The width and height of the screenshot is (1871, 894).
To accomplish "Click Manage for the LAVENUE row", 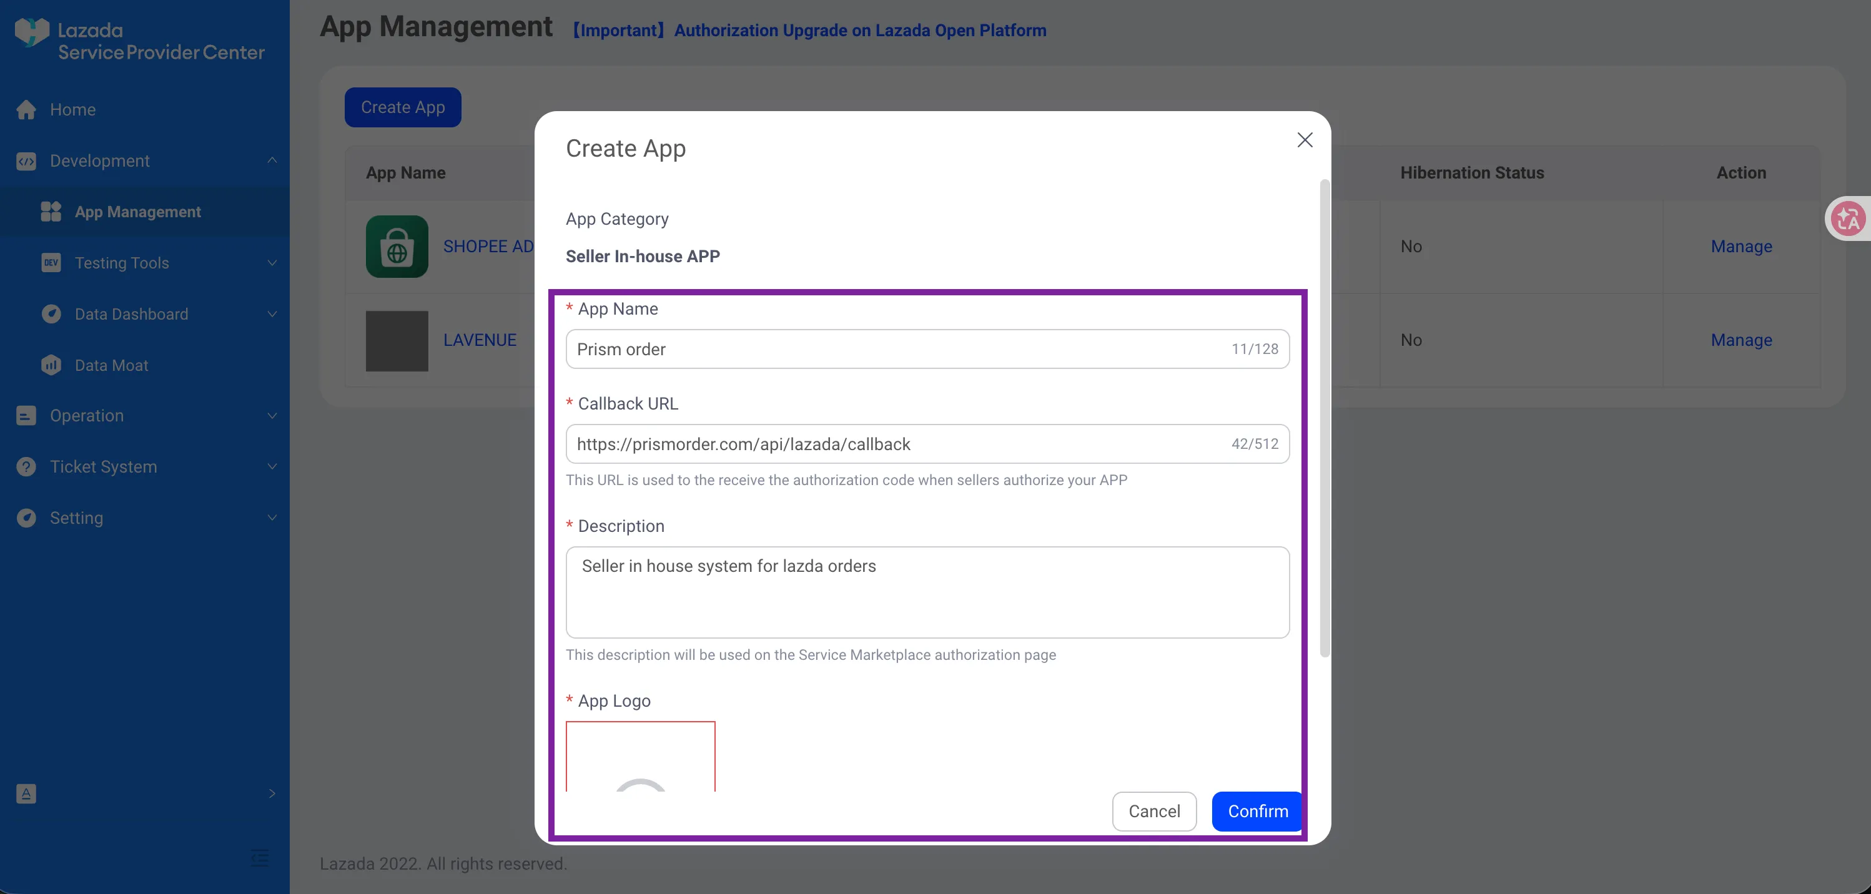I will pyautogui.click(x=1741, y=340).
